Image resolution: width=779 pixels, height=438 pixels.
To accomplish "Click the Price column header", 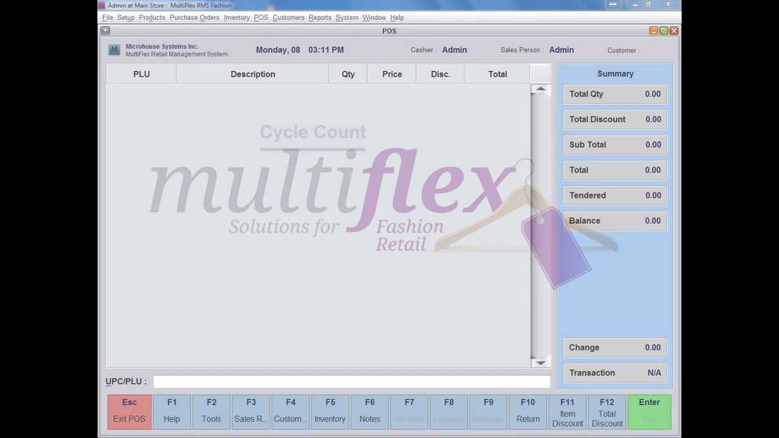I will tap(392, 74).
